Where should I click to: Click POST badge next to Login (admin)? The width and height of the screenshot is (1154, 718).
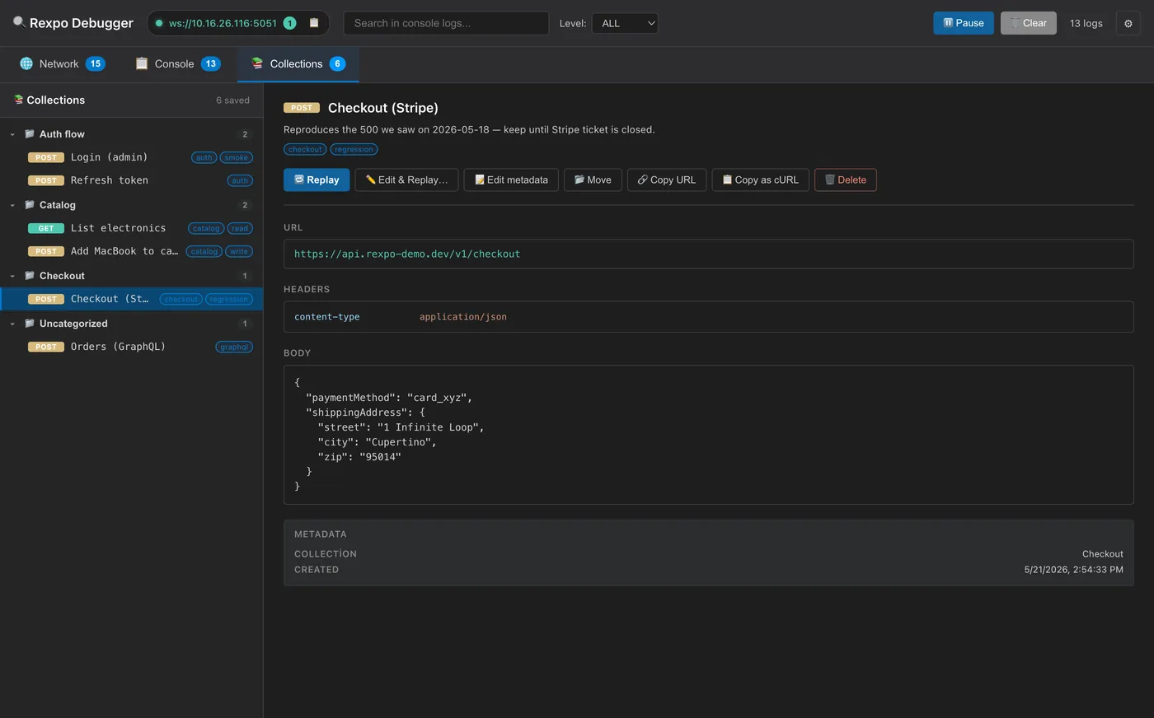(46, 157)
